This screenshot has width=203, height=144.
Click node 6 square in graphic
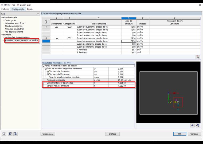pyautogui.click(x=178, y=102)
